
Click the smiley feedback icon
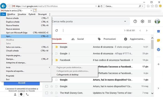pos(160,6)
